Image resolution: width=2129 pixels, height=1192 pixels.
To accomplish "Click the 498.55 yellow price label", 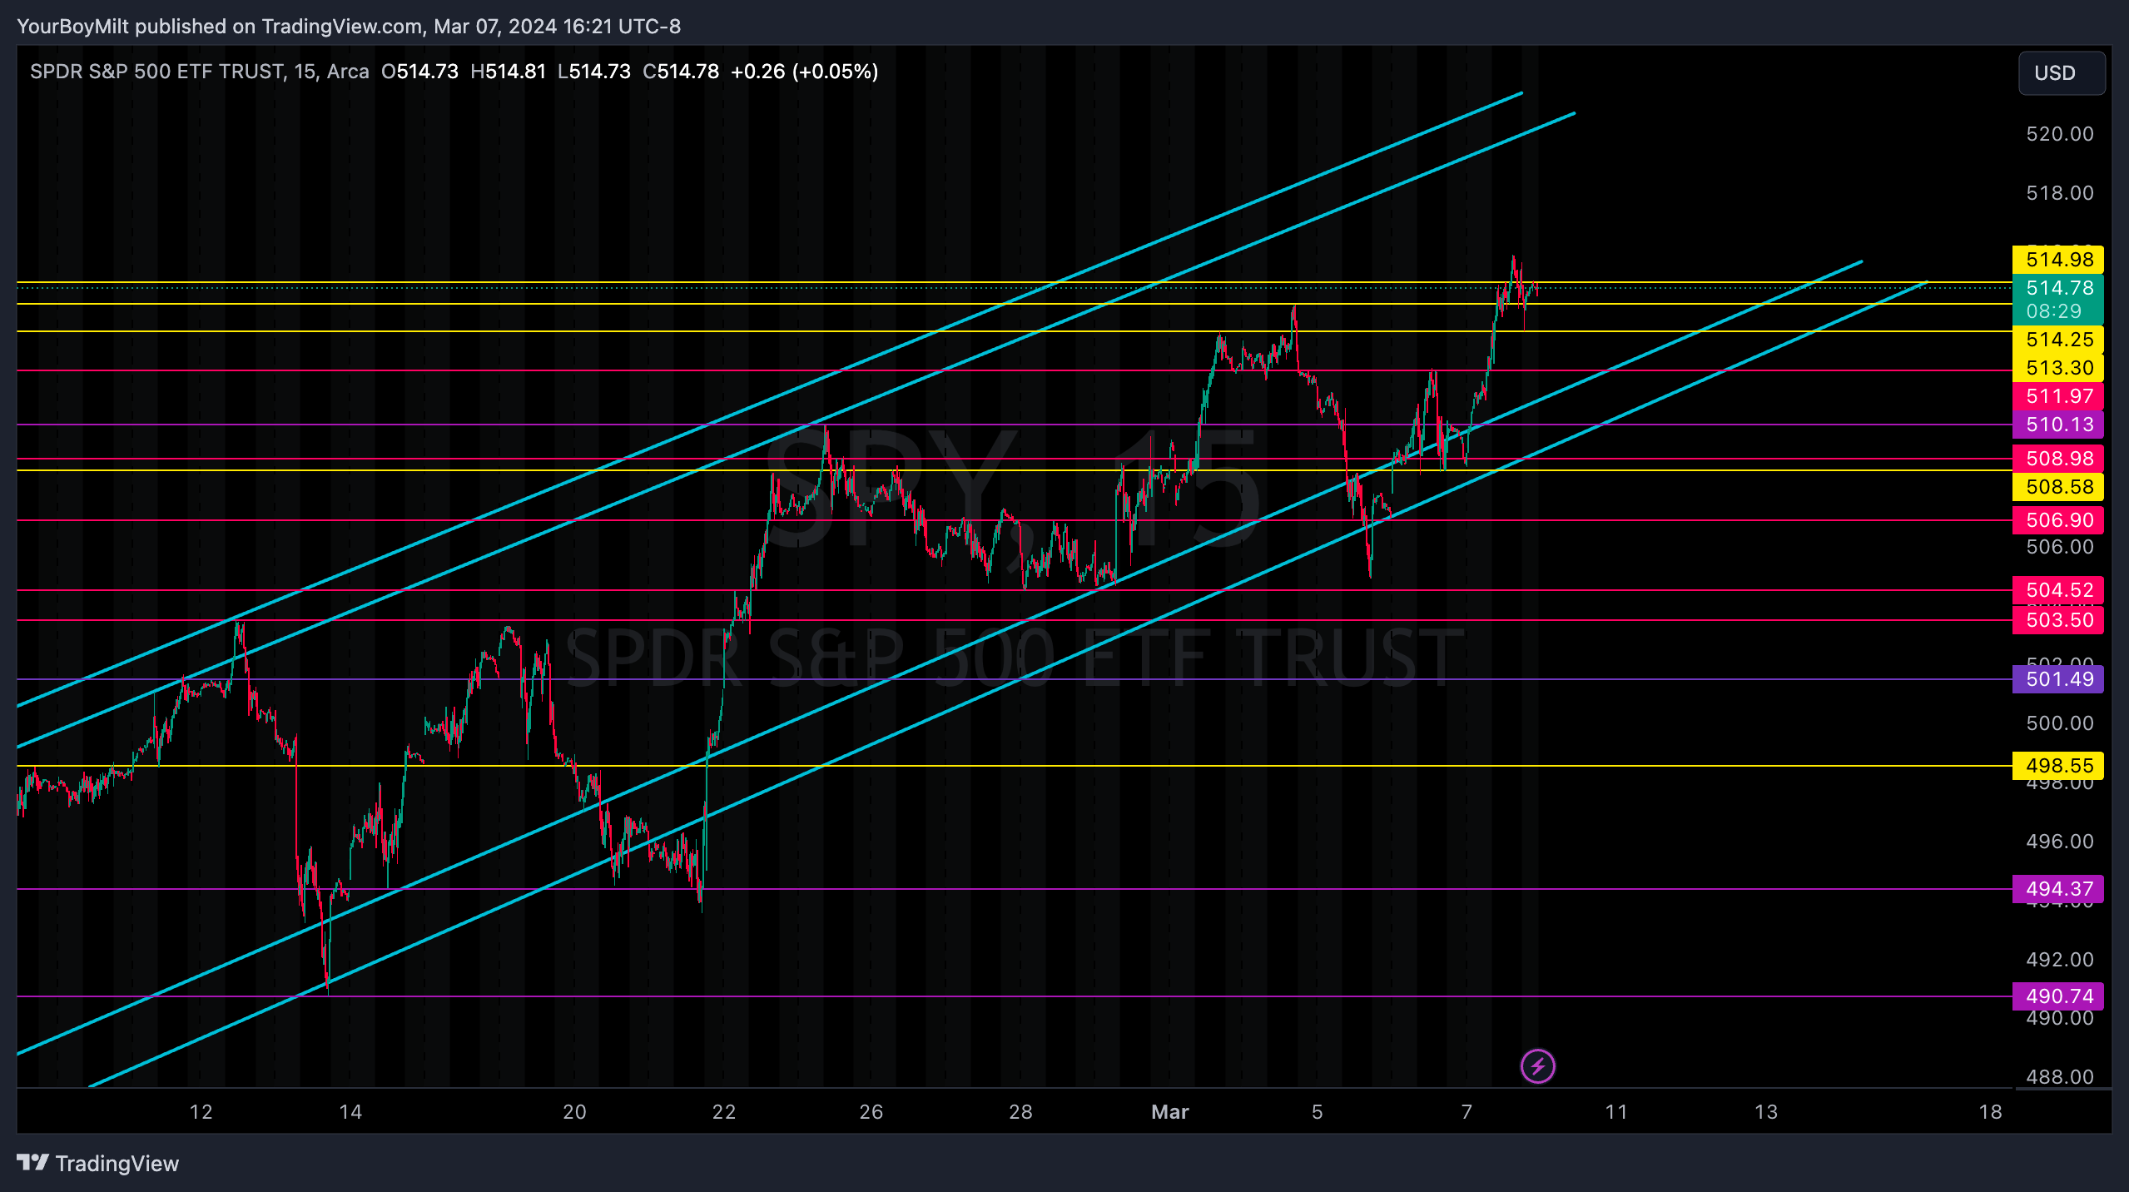I will click(x=2057, y=766).
